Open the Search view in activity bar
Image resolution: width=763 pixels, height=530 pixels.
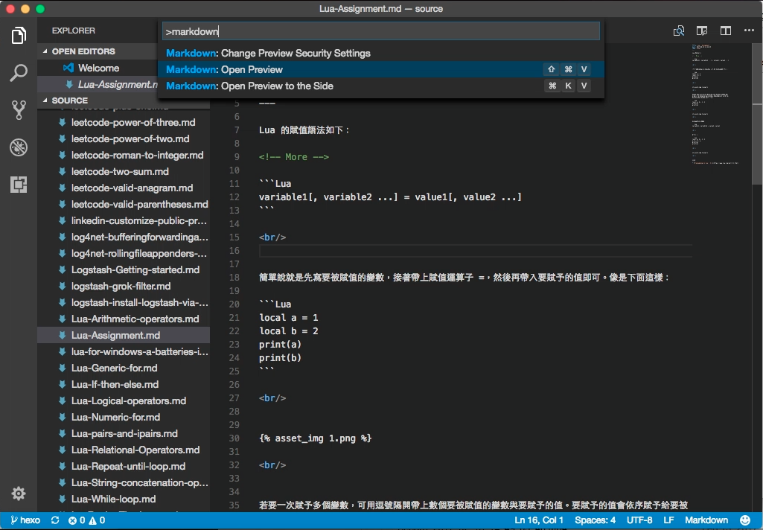point(19,72)
